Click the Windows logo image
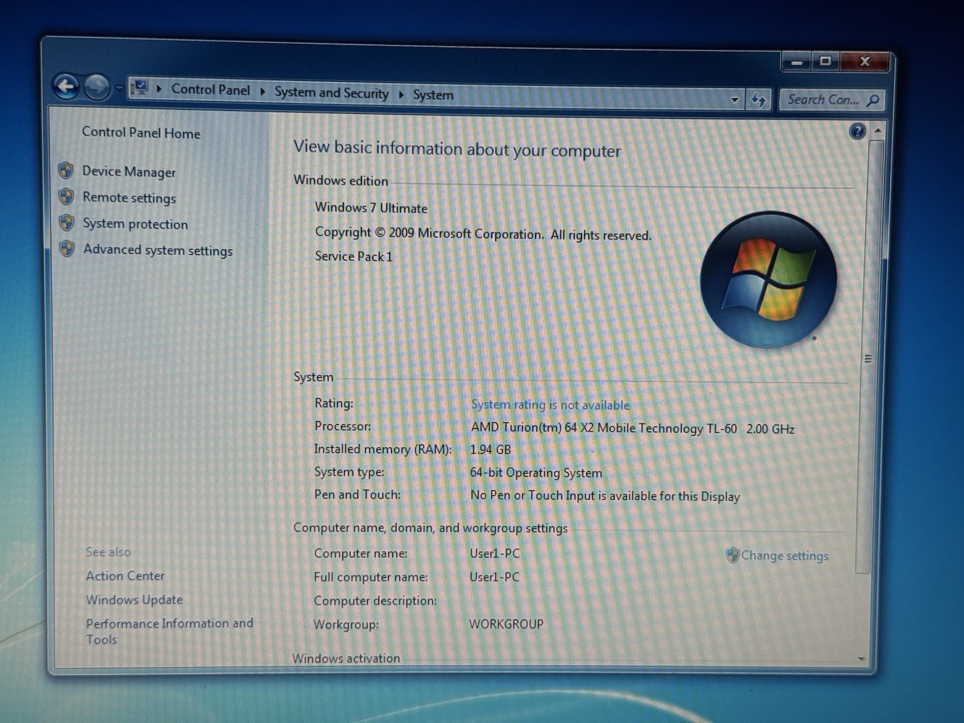 tap(768, 280)
